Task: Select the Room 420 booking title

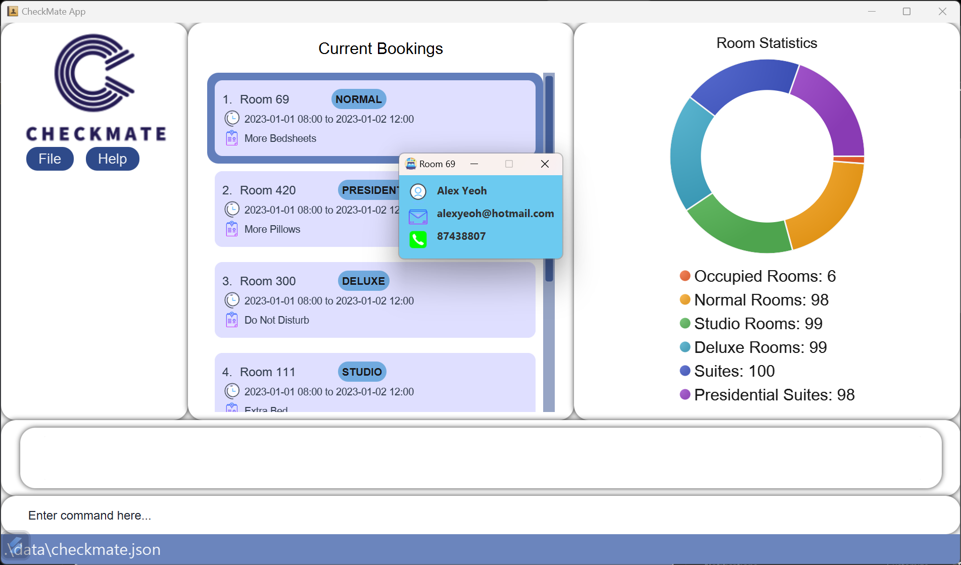Action: [268, 190]
